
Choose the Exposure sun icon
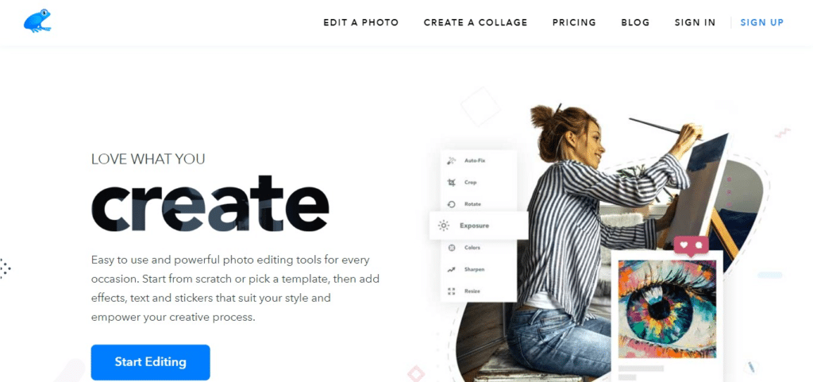[x=443, y=226]
